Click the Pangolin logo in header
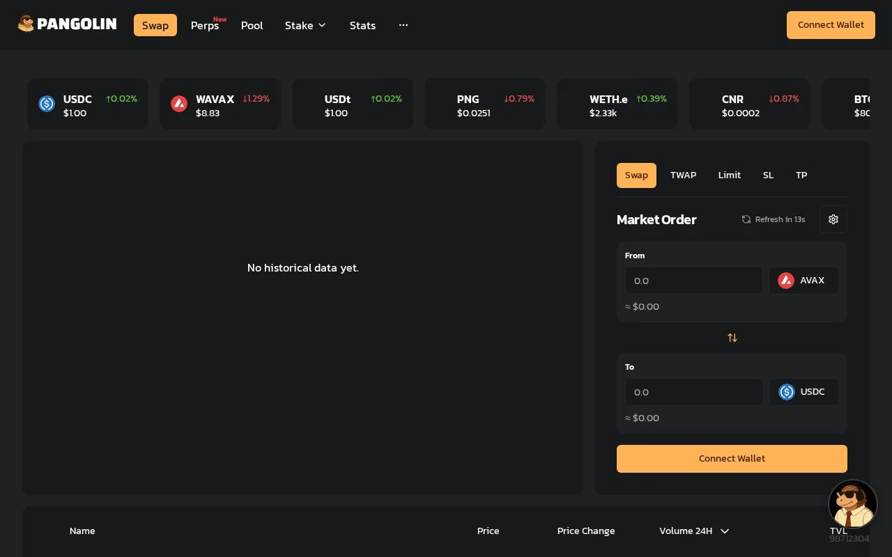The image size is (892, 557). [67, 24]
